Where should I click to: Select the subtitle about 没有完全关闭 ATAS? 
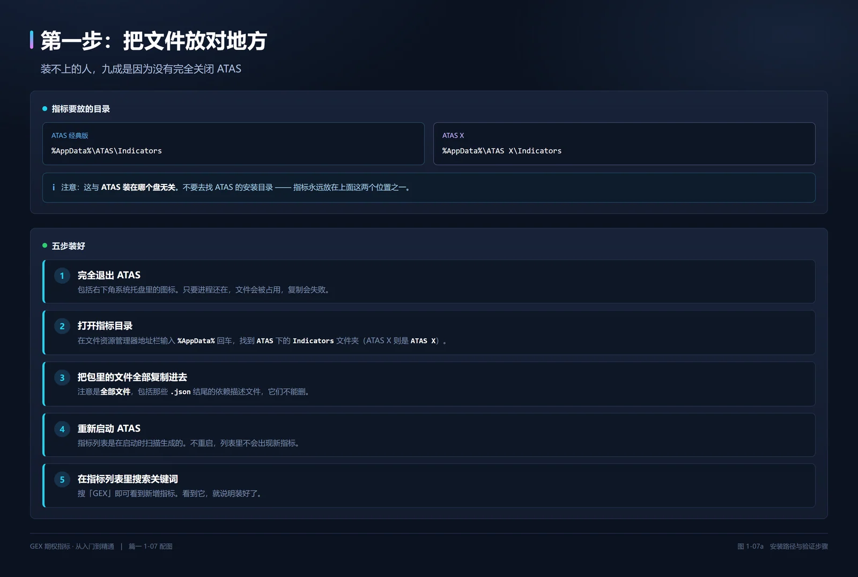coord(141,69)
